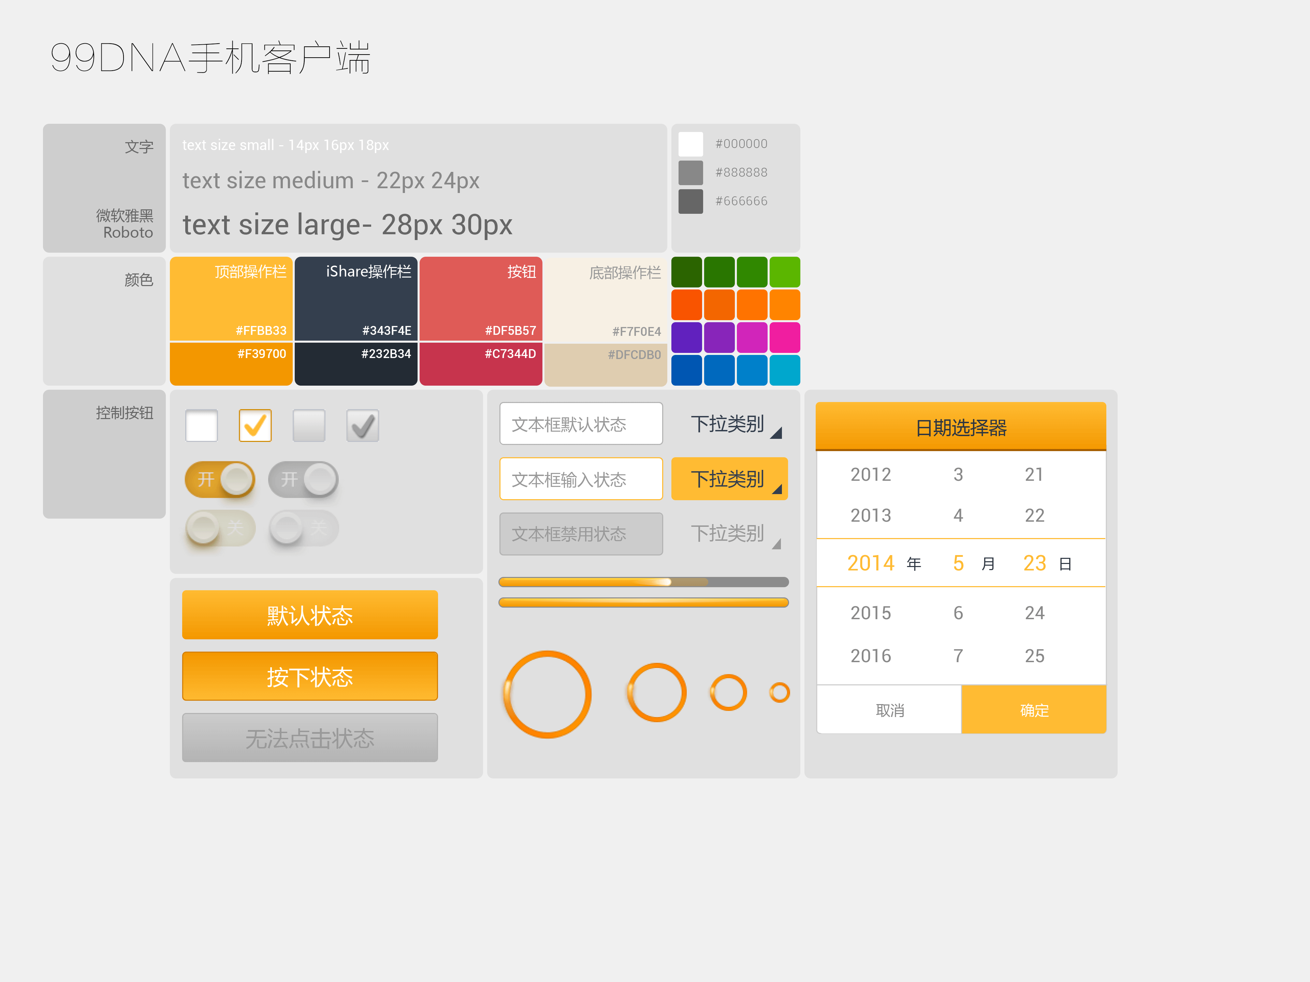Pick the #FFBB33 顶部操作栏 color swatch

[x=231, y=298]
